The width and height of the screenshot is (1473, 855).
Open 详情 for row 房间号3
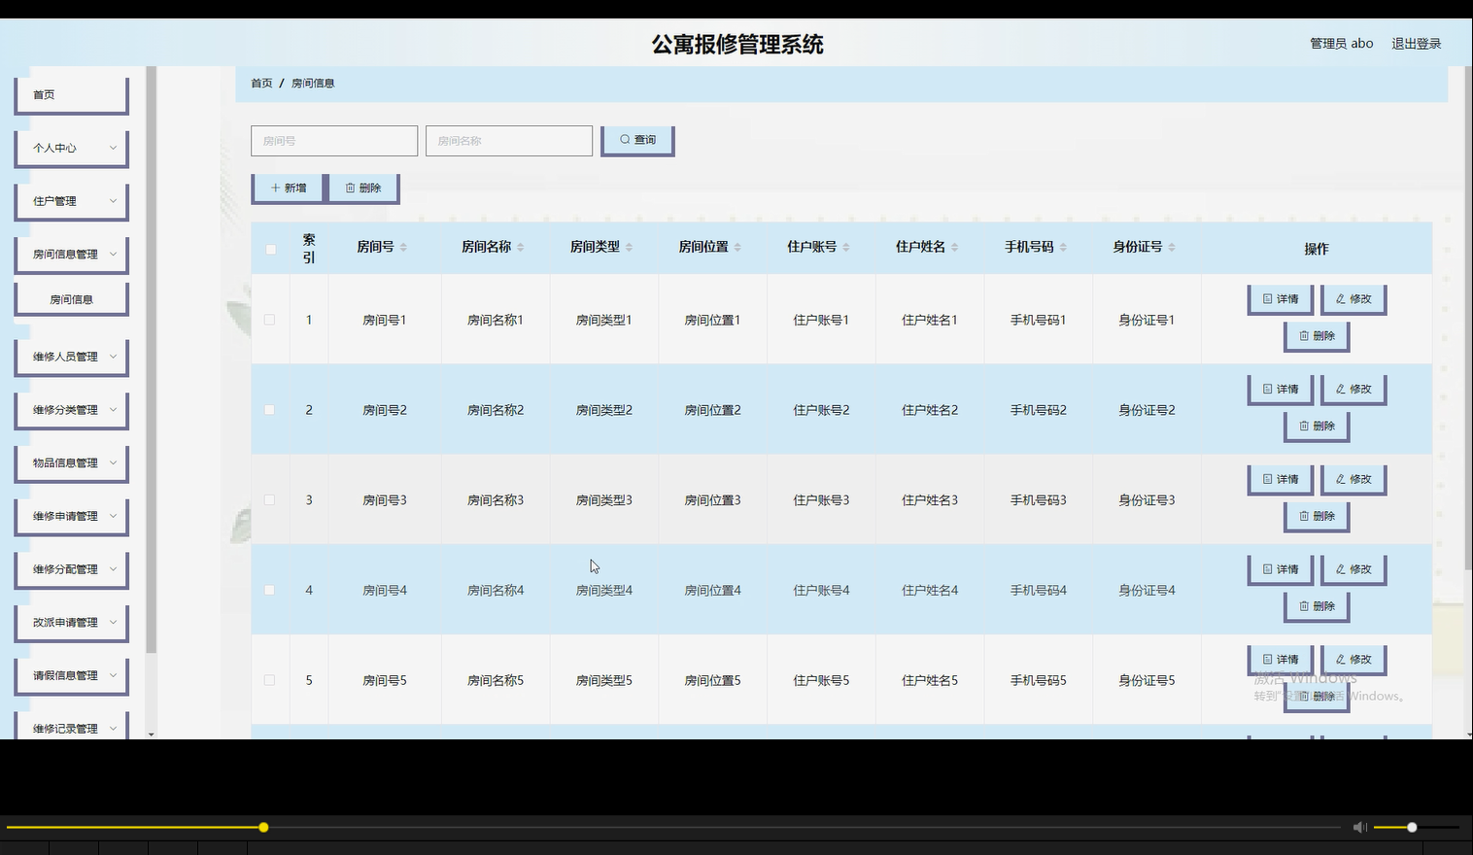pyautogui.click(x=1280, y=480)
